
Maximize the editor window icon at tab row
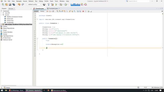coord(162,8)
